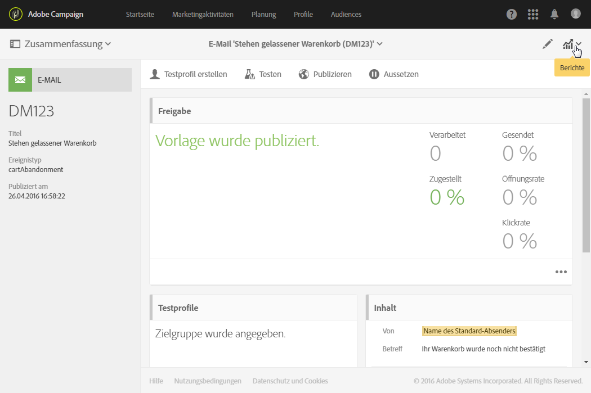Click the Adobe Campaign logo icon
Image resolution: width=591 pixels, height=393 pixels.
15,14
